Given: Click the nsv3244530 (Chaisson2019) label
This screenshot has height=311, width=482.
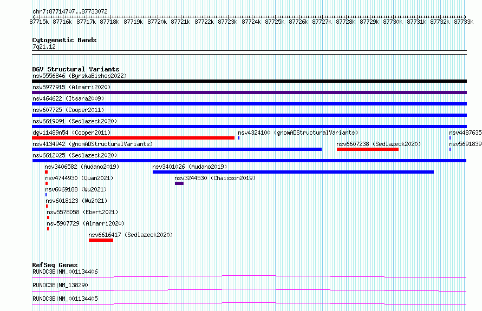Looking at the screenshot, I should [215, 178].
